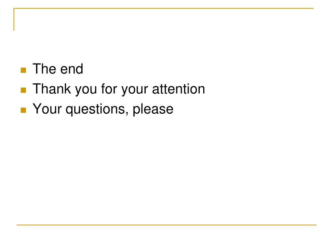Click the gold horizontal line at slide top
The width and height of the screenshot is (333, 250).
pos(164,8)
